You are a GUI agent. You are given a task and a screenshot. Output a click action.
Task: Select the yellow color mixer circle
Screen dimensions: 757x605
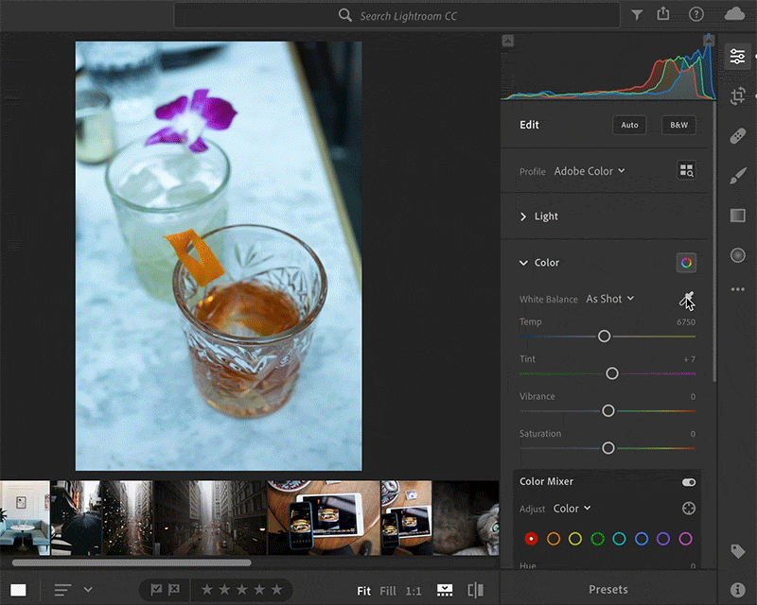tap(575, 539)
